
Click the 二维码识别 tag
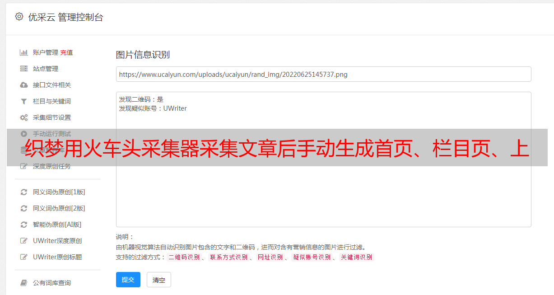pyautogui.click(x=184, y=257)
